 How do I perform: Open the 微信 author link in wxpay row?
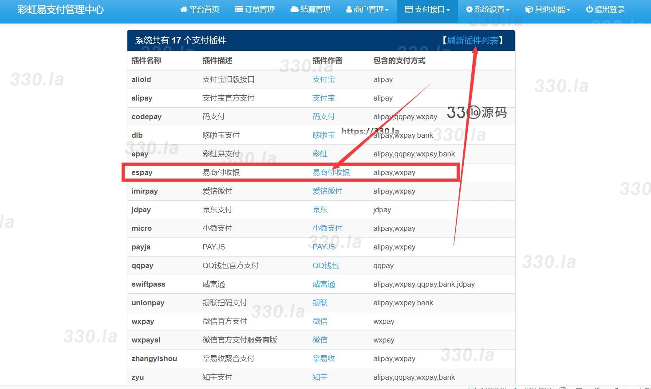pos(320,321)
